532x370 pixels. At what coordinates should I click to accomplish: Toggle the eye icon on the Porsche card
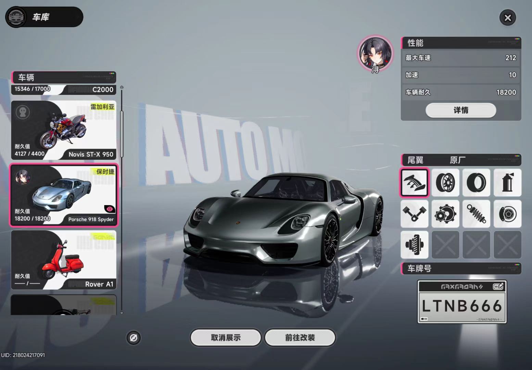coord(110,209)
